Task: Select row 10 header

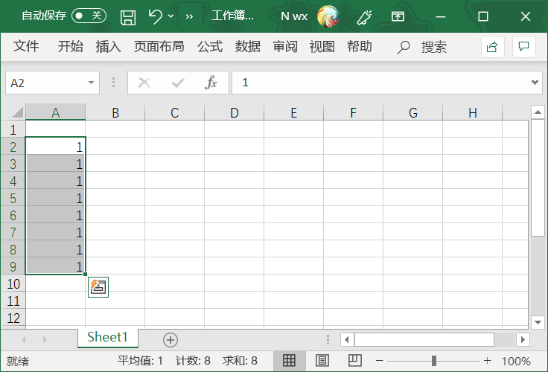Action: click(x=13, y=283)
